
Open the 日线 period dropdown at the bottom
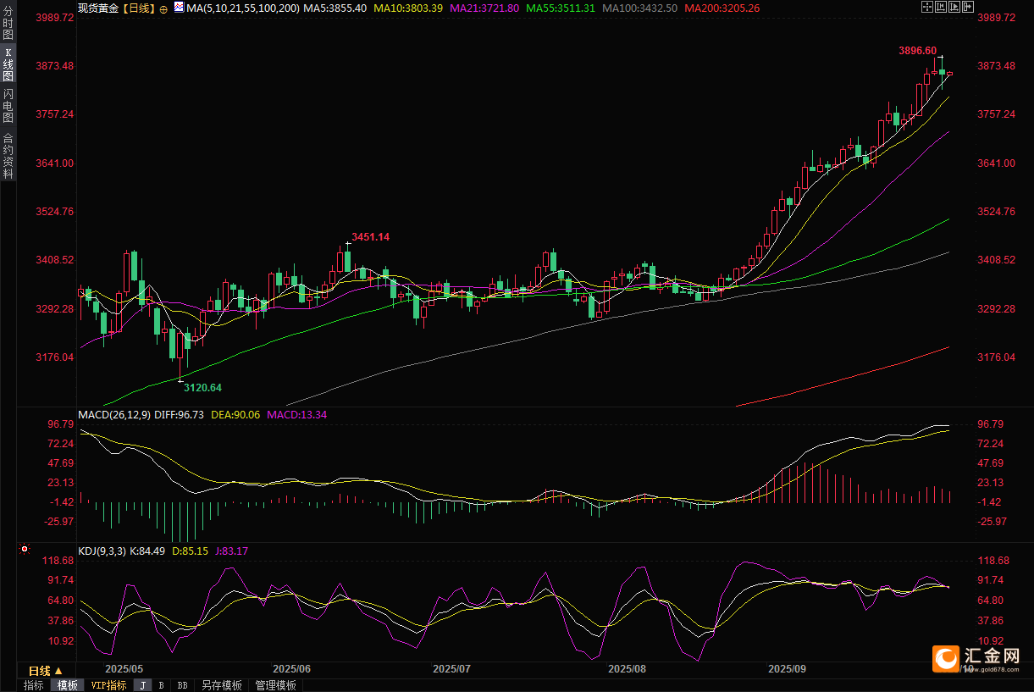point(46,670)
